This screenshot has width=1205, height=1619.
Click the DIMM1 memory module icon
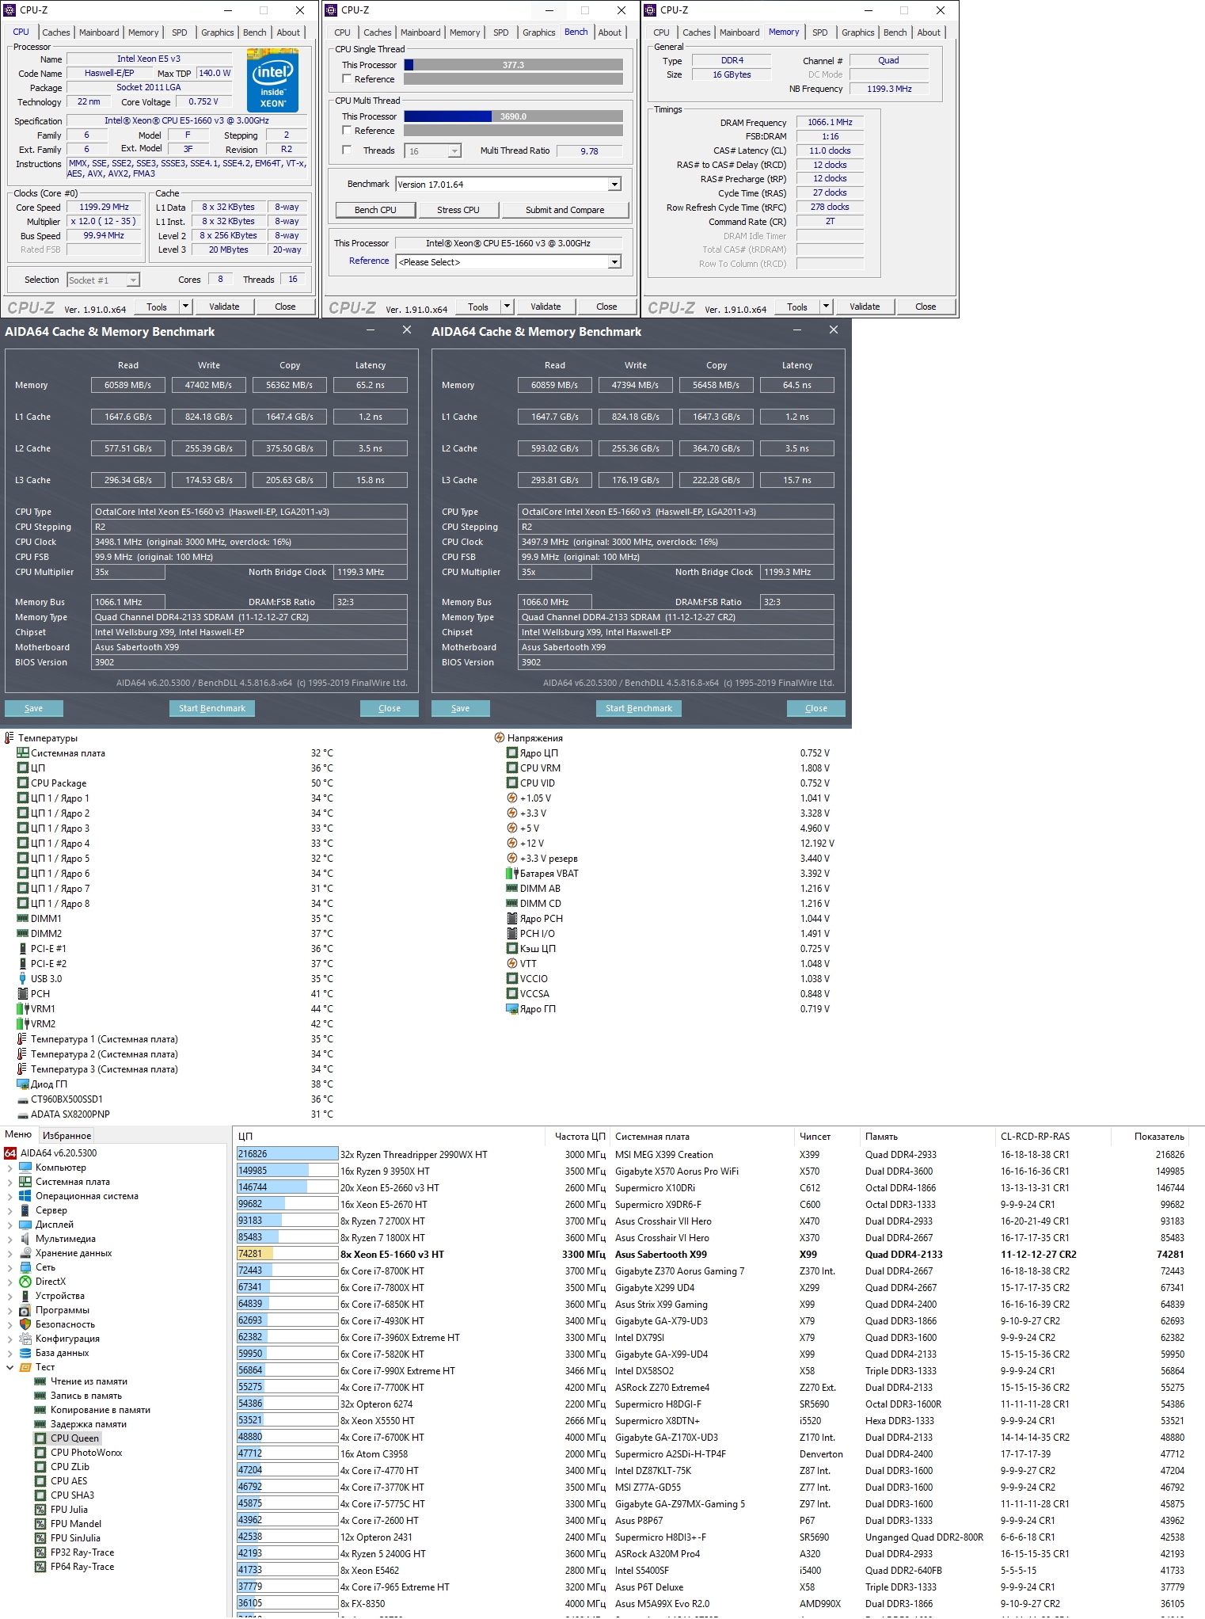click(23, 919)
